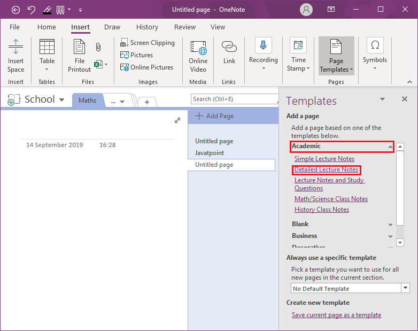Viewport: 418px width, 331px height.
Task: Click the Symbols omega icon
Action: coord(375,45)
